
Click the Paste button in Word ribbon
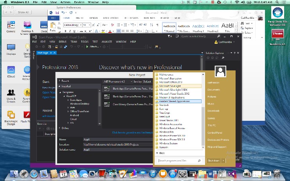tap(53, 27)
